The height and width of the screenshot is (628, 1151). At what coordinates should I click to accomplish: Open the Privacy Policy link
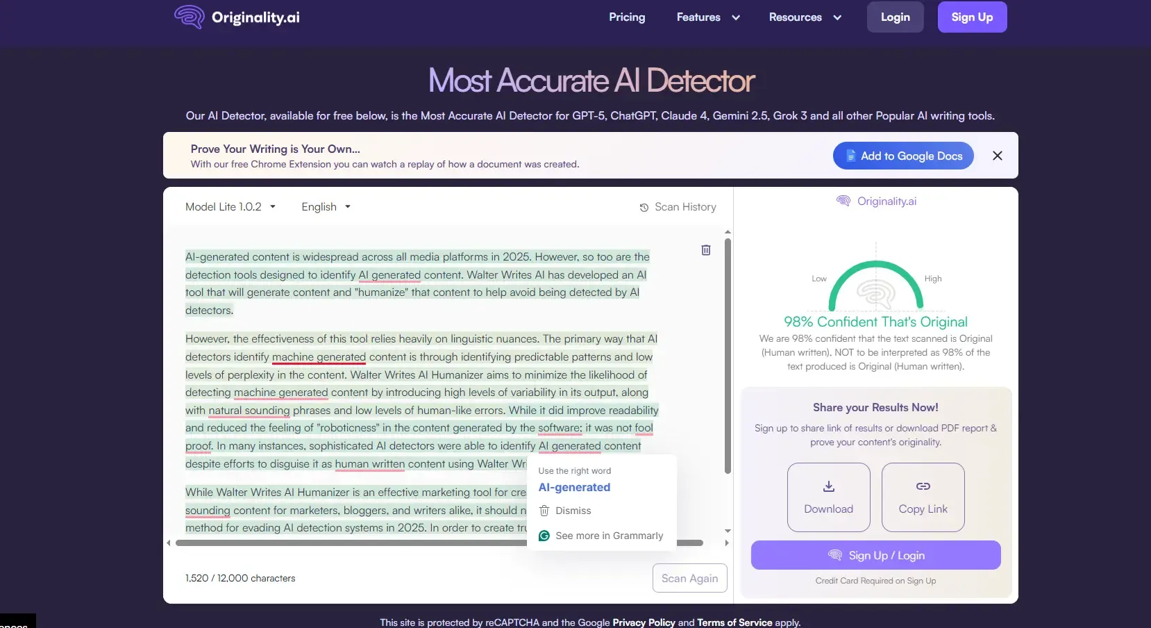(644, 622)
